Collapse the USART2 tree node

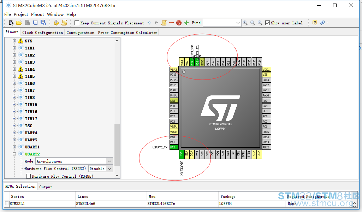[14, 154]
